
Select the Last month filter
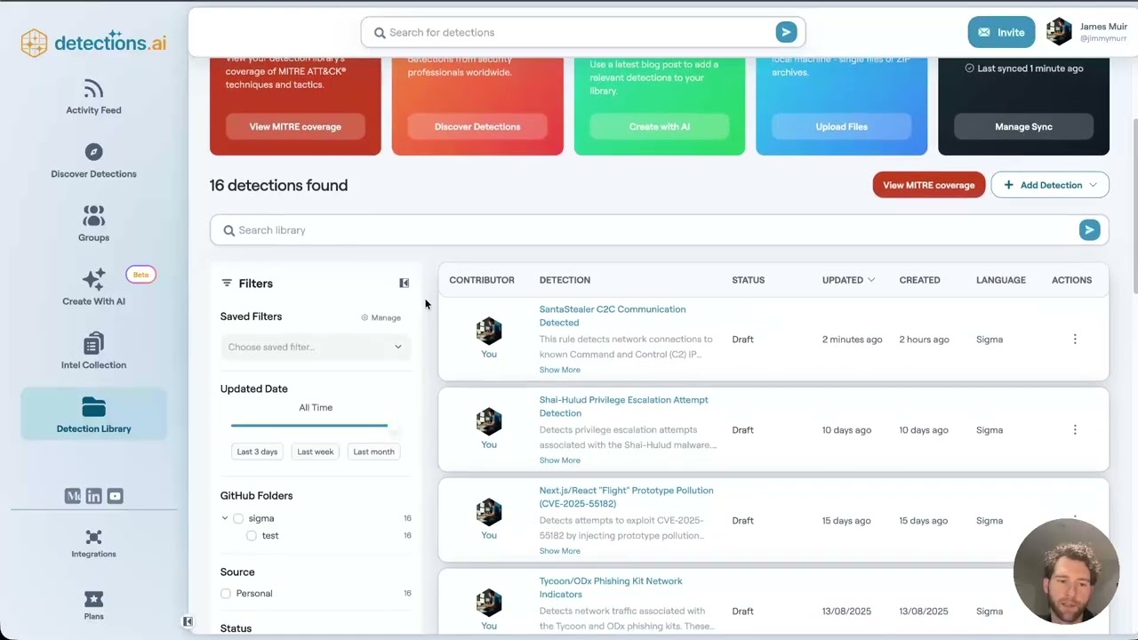373,452
